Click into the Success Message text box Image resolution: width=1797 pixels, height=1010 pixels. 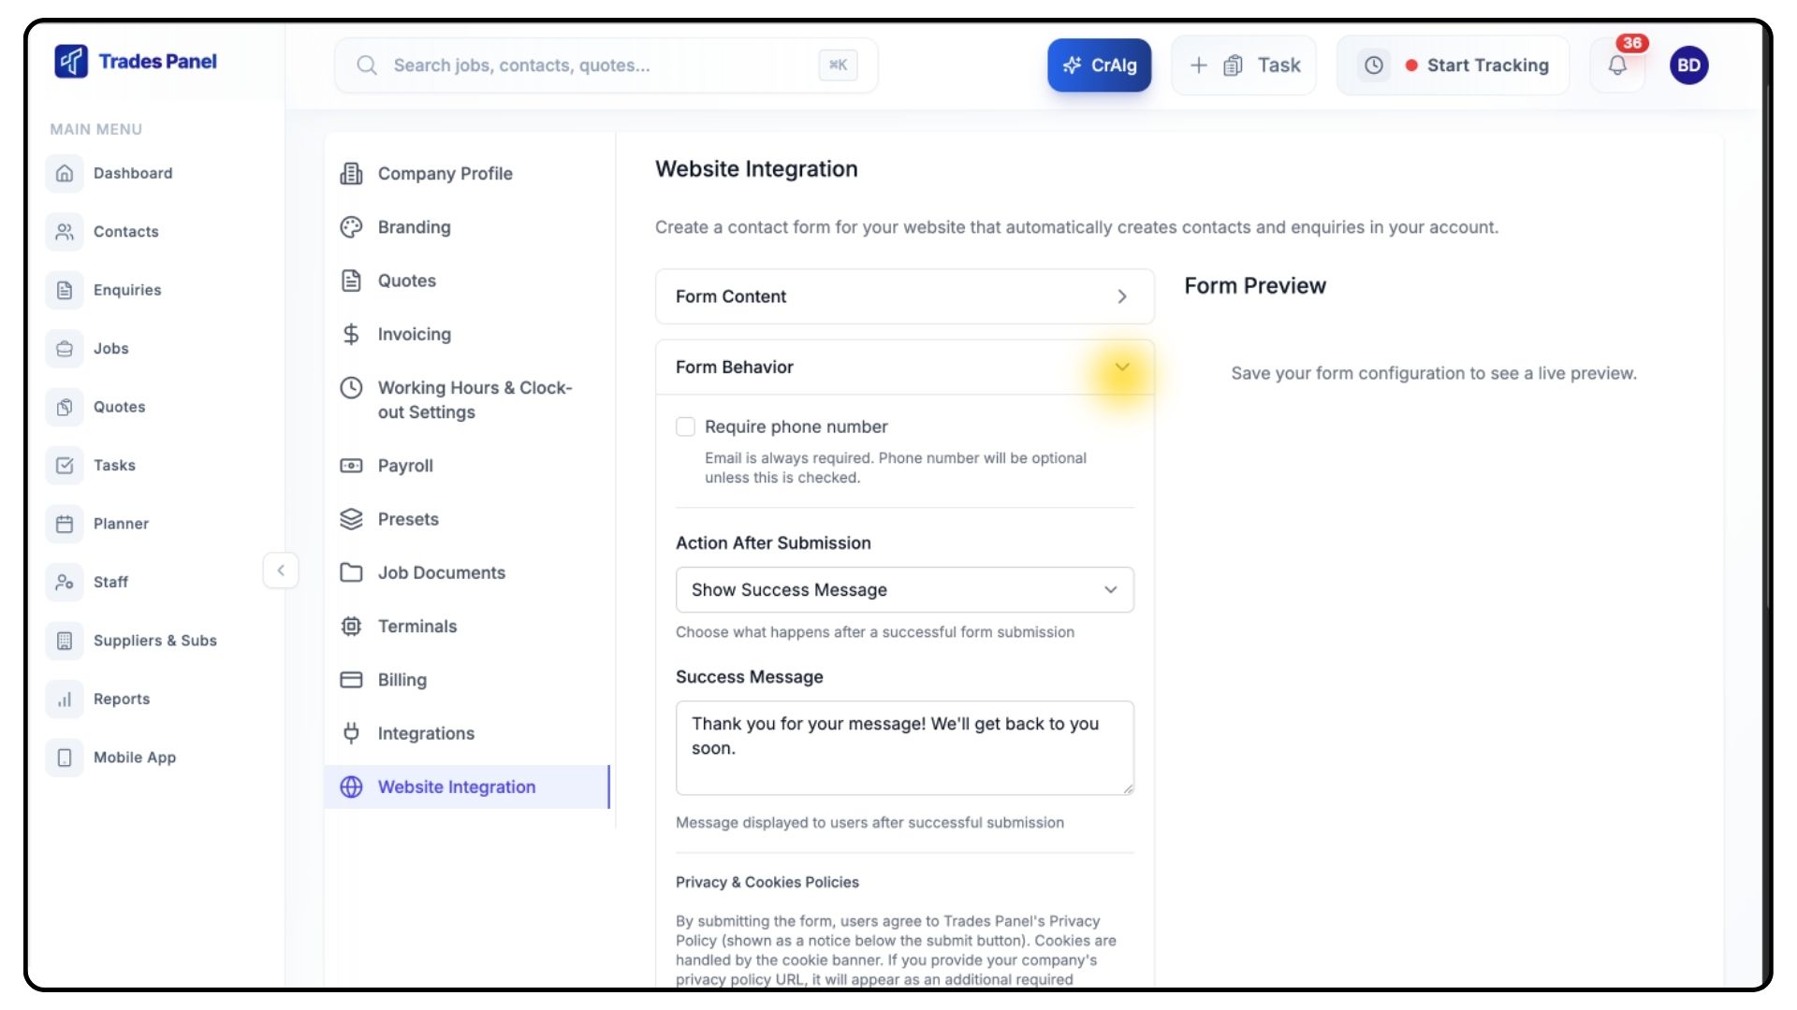[x=904, y=748]
